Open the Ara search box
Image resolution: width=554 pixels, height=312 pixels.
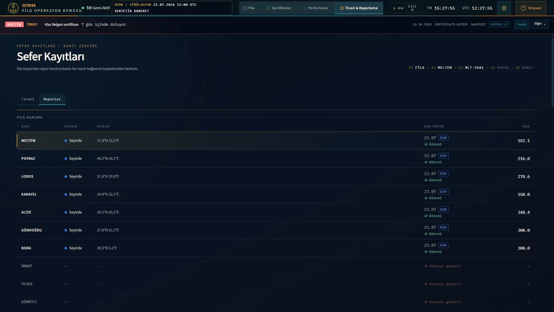[406, 8]
